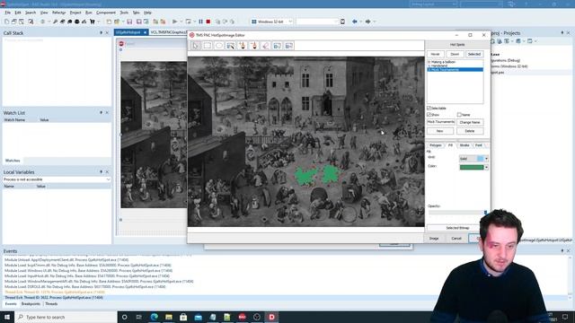Open the Component menu
Viewport: 575px width, 323px height.
click(x=106, y=13)
